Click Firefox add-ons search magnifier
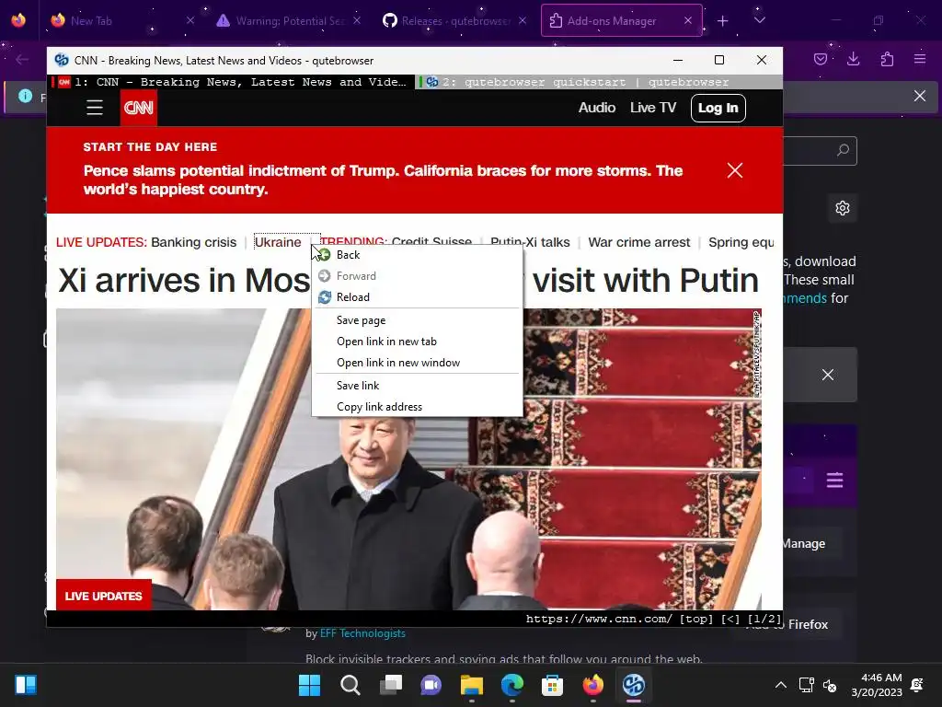Image resolution: width=942 pixels, height=707 pixels. 843,150
